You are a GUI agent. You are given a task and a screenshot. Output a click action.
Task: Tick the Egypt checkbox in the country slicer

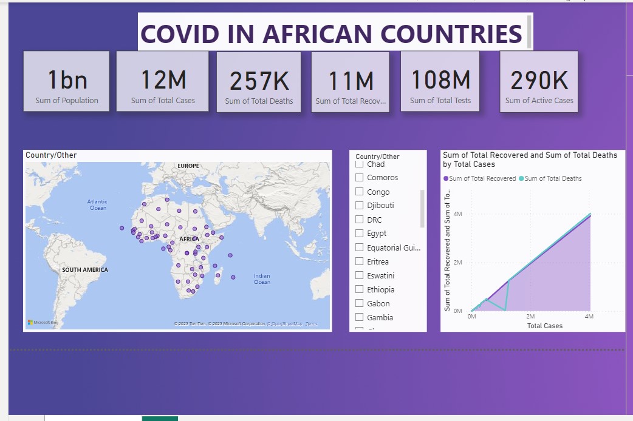pos(359,234)
